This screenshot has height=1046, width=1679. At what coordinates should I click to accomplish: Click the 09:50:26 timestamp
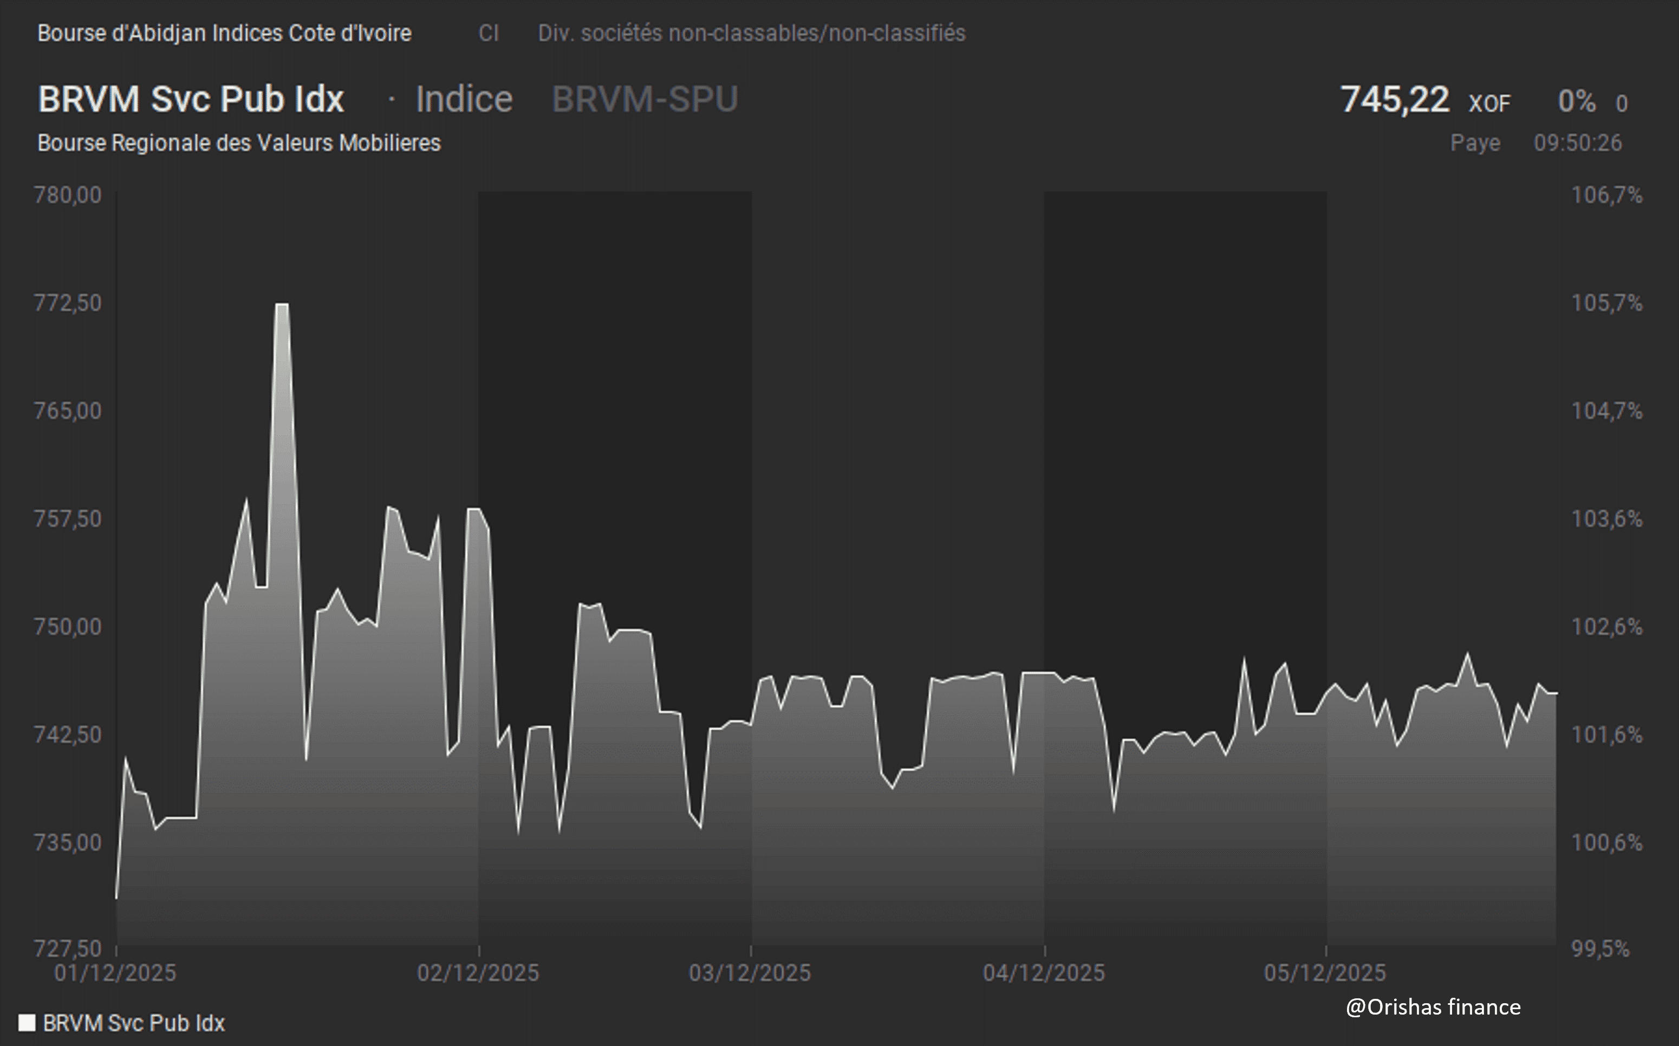coord(1577,142)
